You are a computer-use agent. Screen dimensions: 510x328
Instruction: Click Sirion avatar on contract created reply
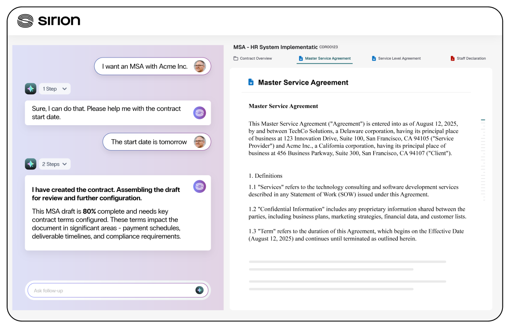199,186
